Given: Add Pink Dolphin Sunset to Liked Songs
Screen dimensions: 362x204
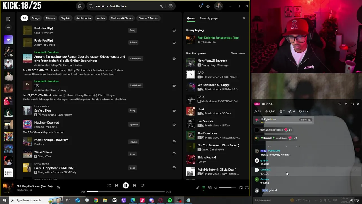Looking at the screenshot, I should pyautogui.click(x=58, y=188).
